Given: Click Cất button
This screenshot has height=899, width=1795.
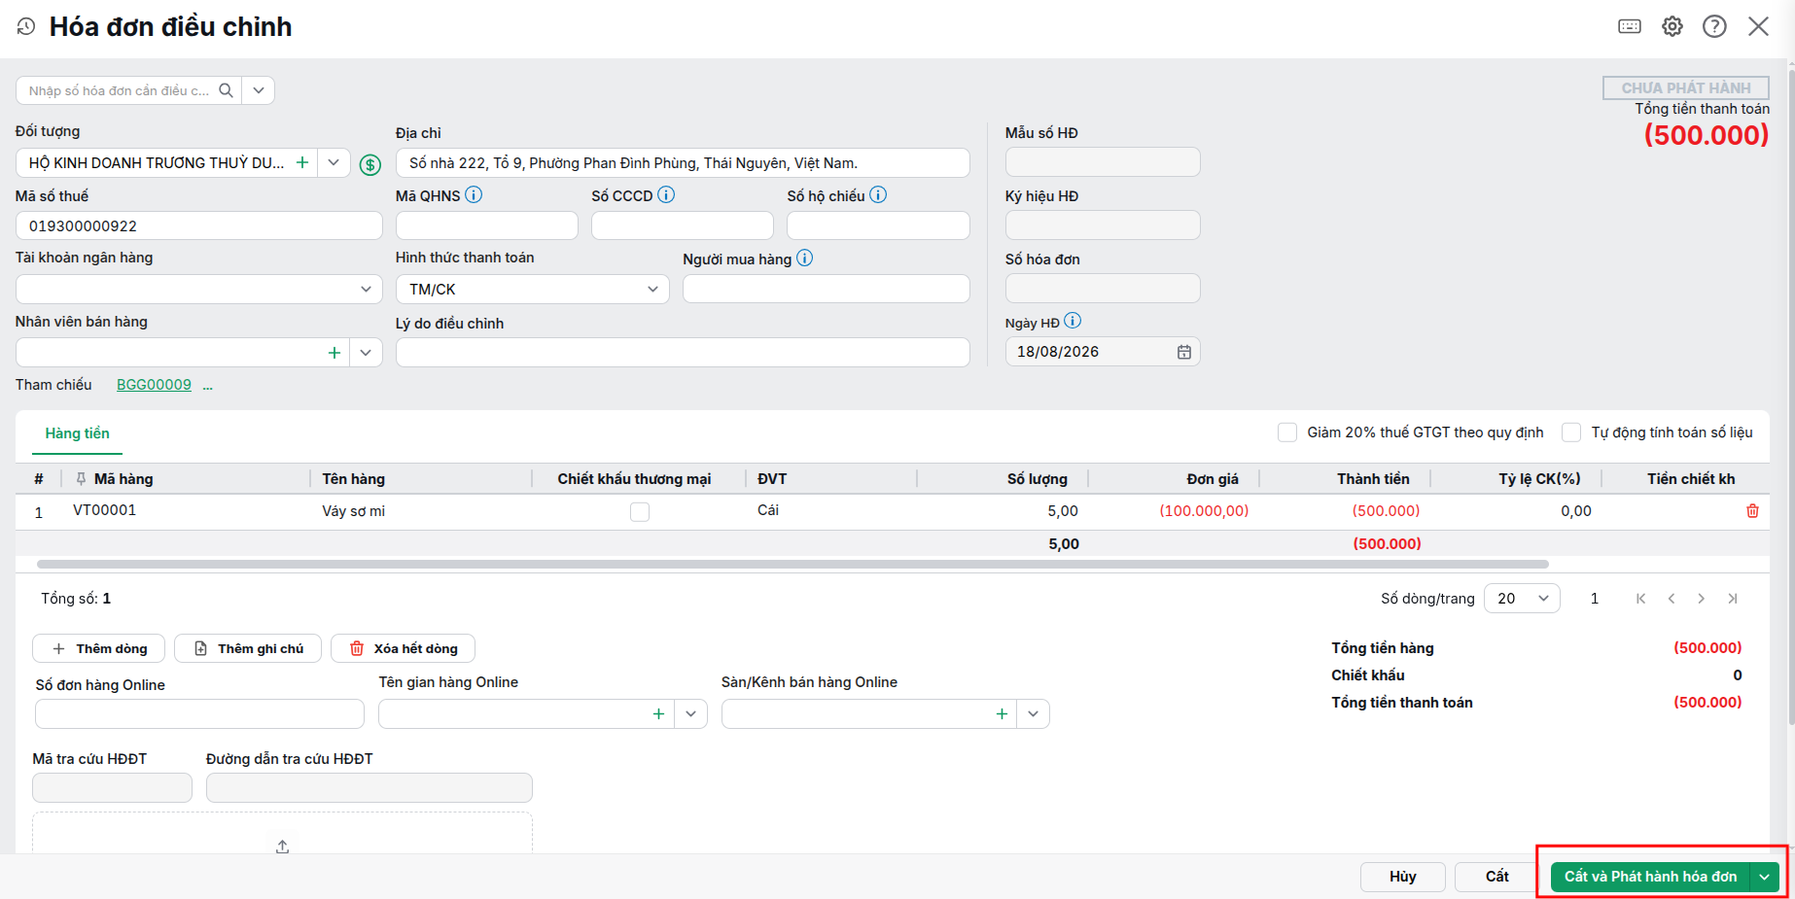Looking at the screenshot, I should (x=1496, y=877).
